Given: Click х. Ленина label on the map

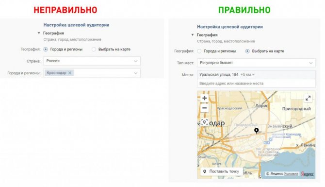Looking at the screenshot, I should (x=306, y=145).
